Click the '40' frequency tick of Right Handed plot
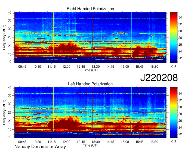The image size is (185, 150). pos(10,12)
